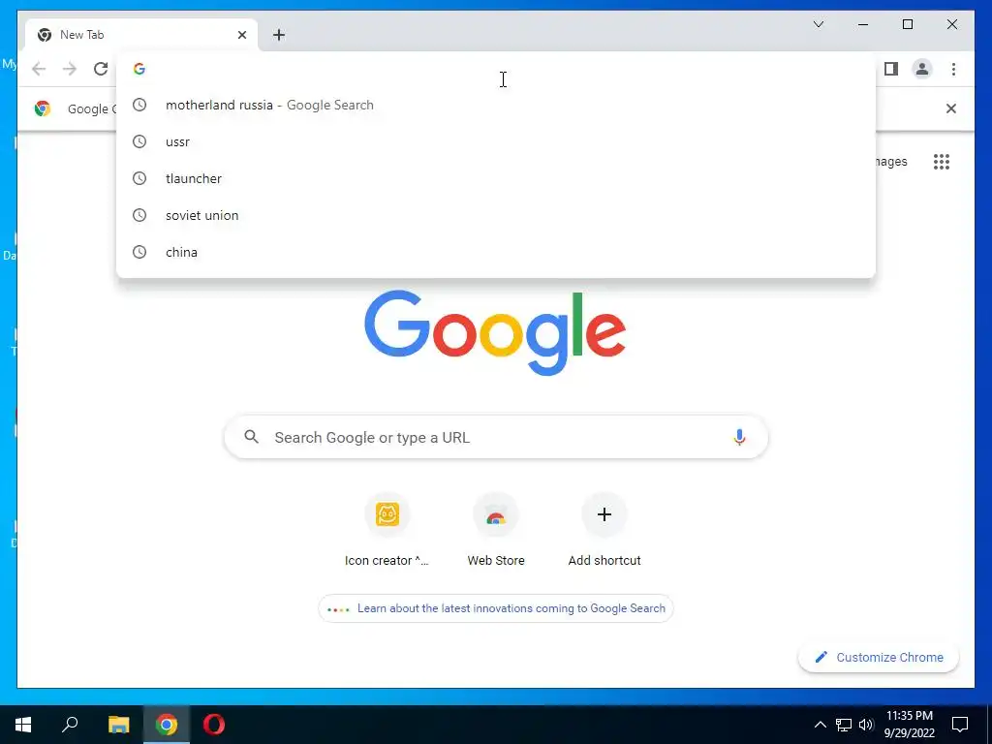The image size is (992, 744).
Task: Open Windows taskbar search
Action: (x=70, y=725)
